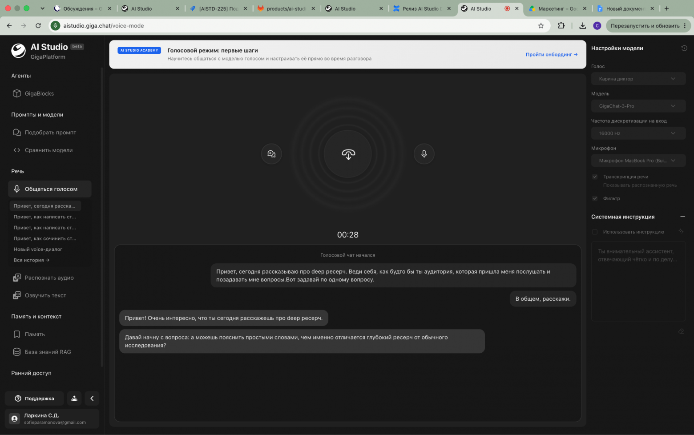Open Озвучить текст tool
The height and width of the screenshot is (435, 694).
[40, 295]
